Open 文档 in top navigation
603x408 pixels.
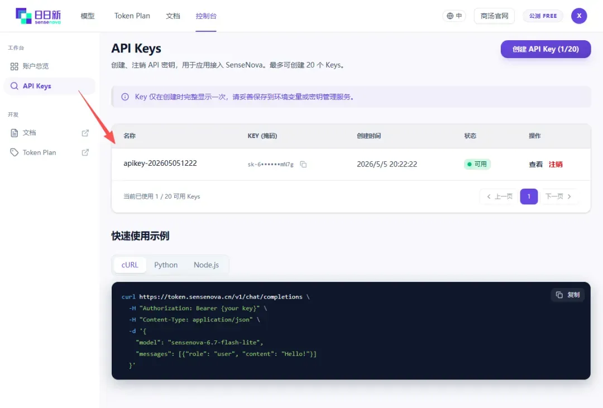(x=173, y=16)
